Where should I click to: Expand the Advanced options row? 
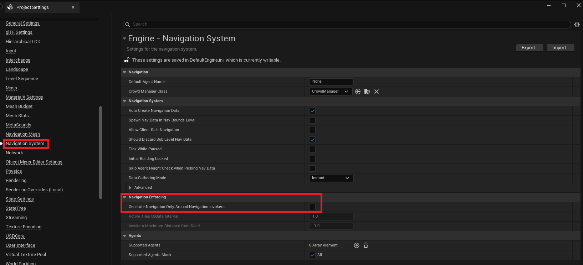click(130, 188)
